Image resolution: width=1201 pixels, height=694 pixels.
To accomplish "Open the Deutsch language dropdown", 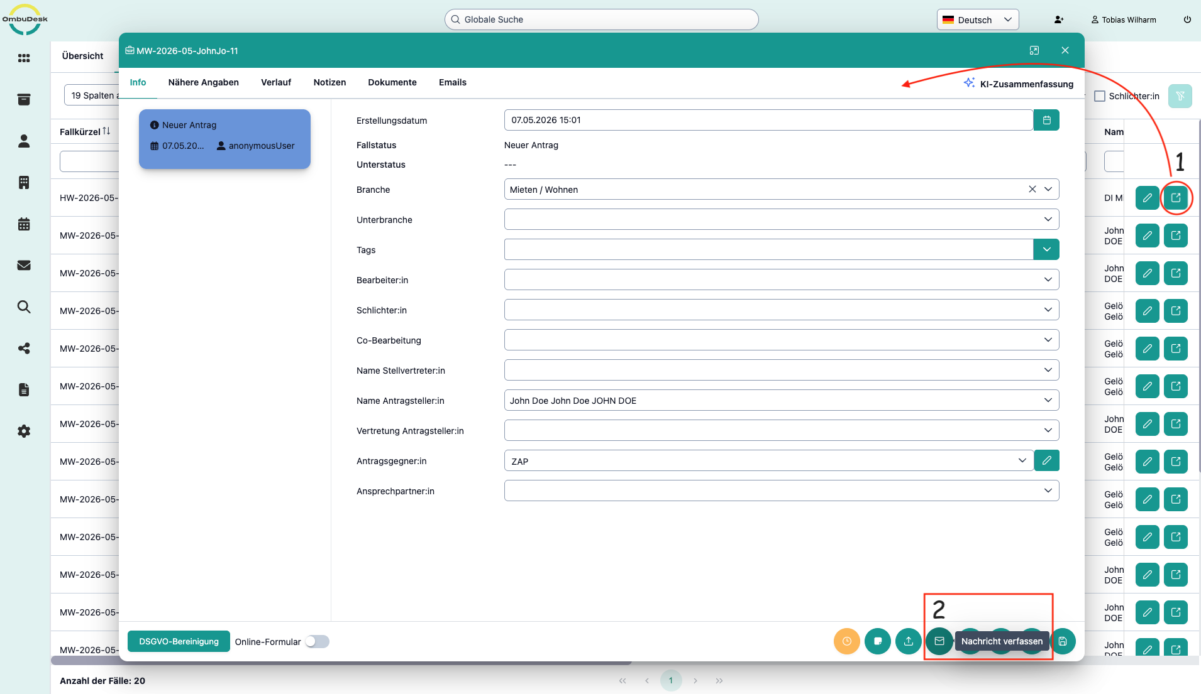I will (977, 19).
